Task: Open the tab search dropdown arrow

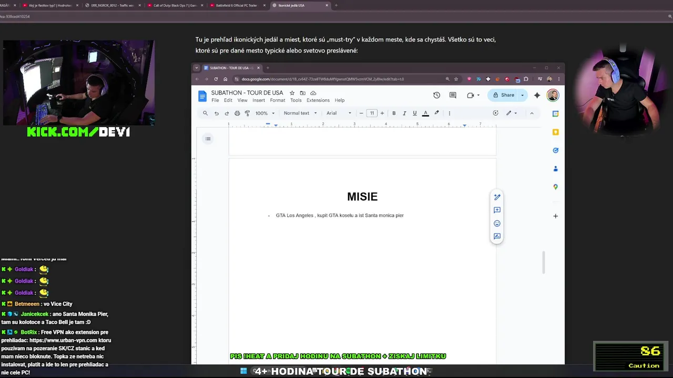Action: tap(197, 68)
